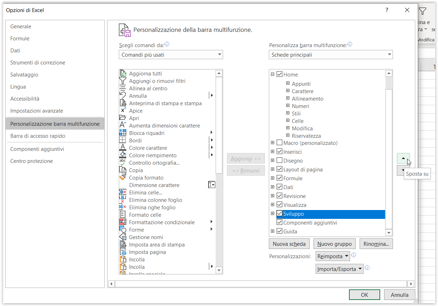Open the Comandi più usati dropdown
The width and height of the screenshot is (438, 306).
pos(171,55)
